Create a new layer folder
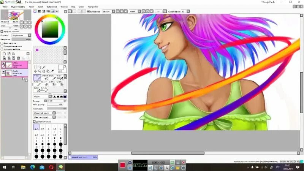 [x=14, y=54]
